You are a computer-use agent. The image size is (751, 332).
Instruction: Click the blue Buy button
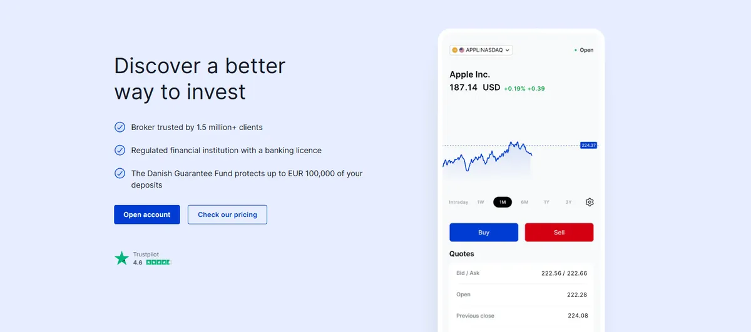[x=484, y=232]
